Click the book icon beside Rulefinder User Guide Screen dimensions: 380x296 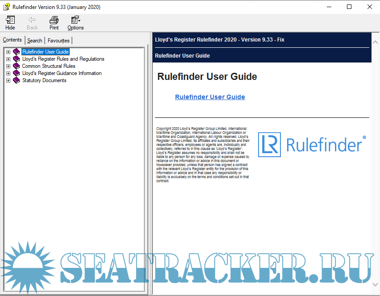coord(17,51)
